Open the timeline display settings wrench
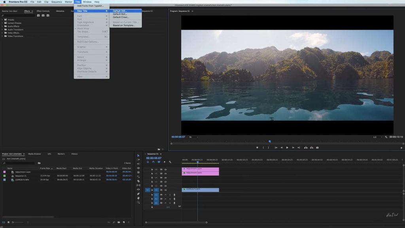405x228 pixels. (170, 162)
